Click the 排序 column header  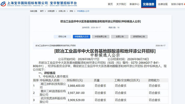(x=36, y=80)
